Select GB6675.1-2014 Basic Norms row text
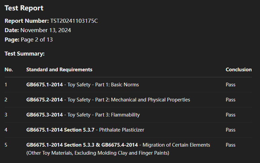The width and height of the screenshot is (260, 163). pos(83,85)
